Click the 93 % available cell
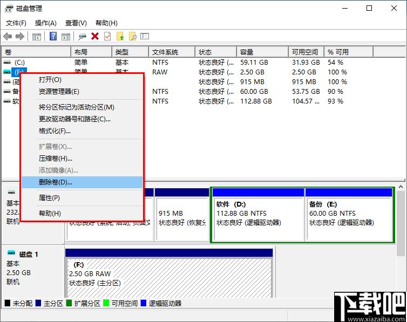 (335, 101)
